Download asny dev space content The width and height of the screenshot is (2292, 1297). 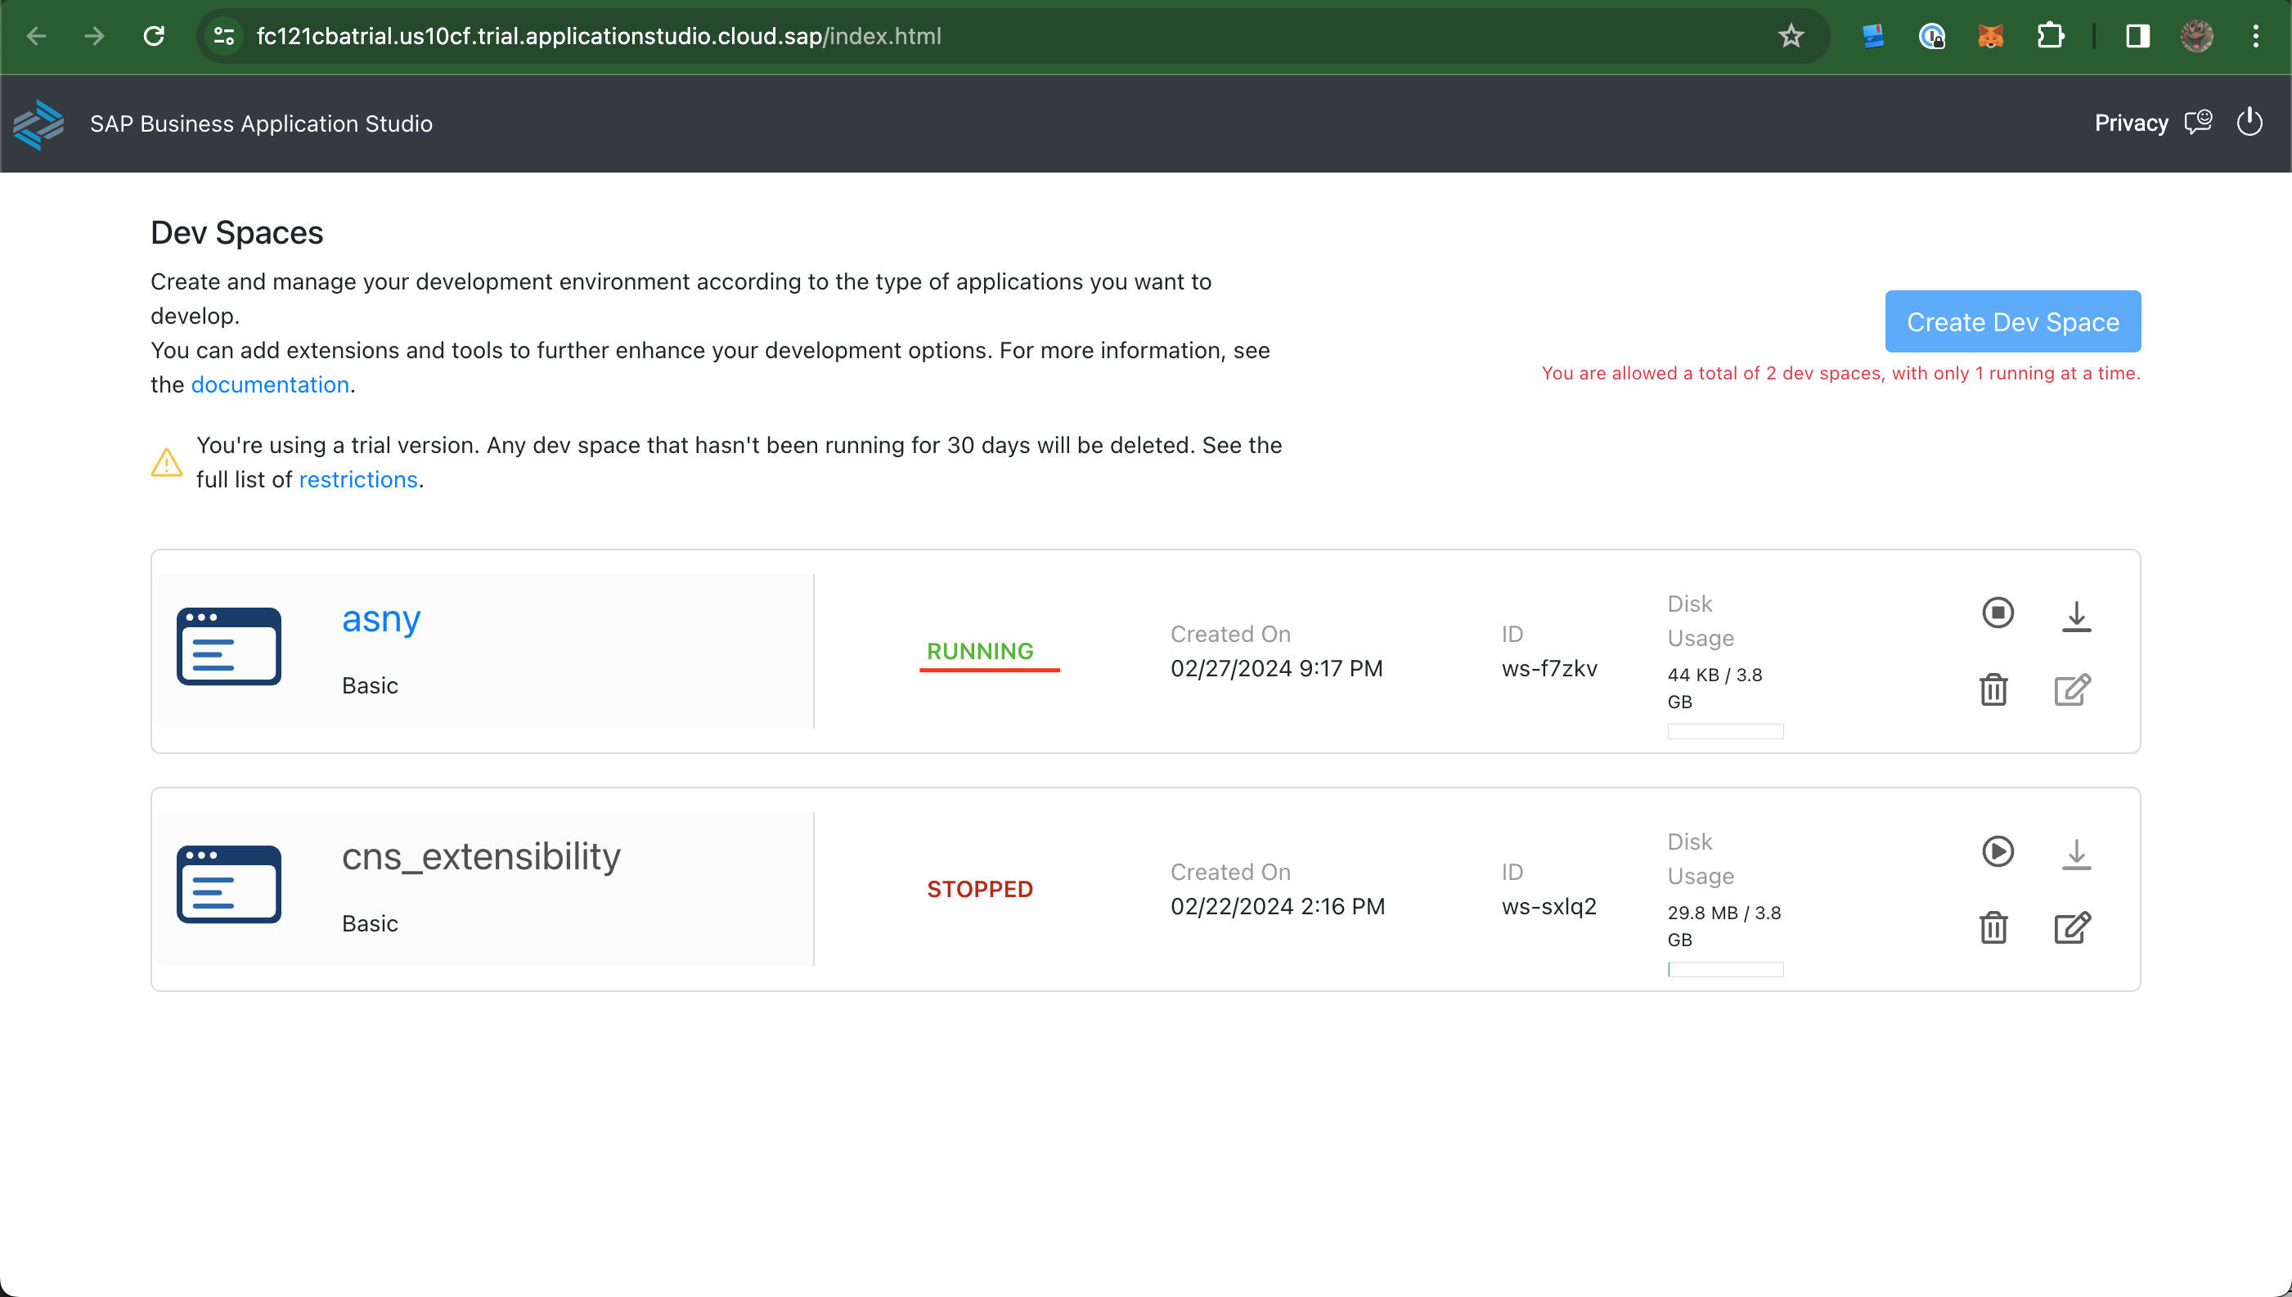point(2075,616)
